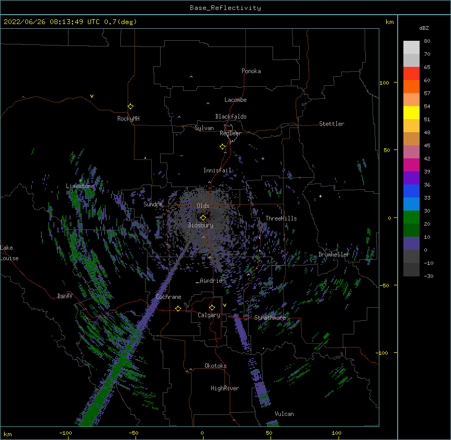Select the yellow 51-54 dBZ legend color

[411, 112]
